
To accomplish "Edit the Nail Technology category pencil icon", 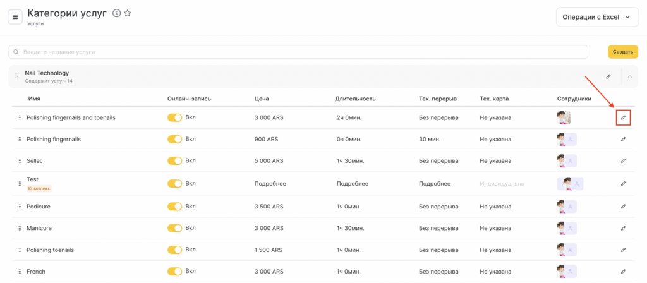I will [608, 76].
